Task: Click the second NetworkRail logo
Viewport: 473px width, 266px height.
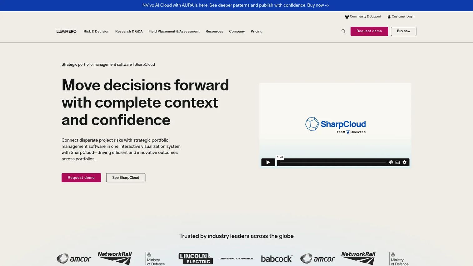Action: point(358,258)
